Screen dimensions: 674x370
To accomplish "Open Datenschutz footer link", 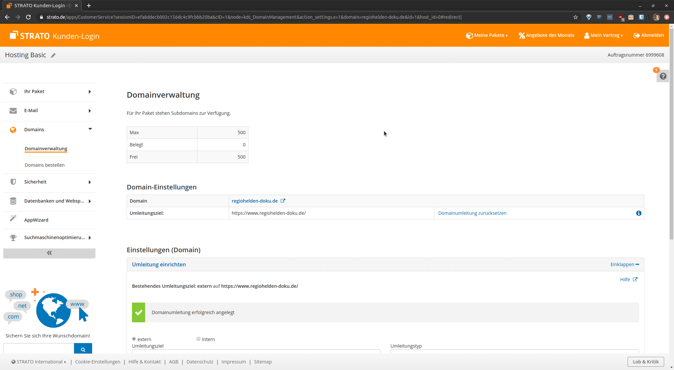I will (200, 362).
